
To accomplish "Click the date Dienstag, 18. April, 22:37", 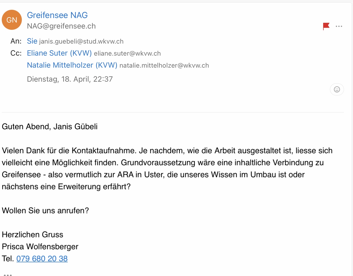I will [x=70, y=79].
